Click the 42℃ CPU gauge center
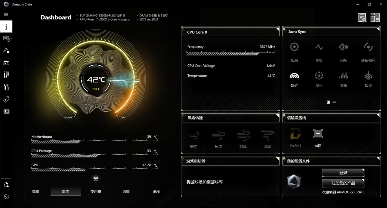The image size is (387, 208). point(95,79)
